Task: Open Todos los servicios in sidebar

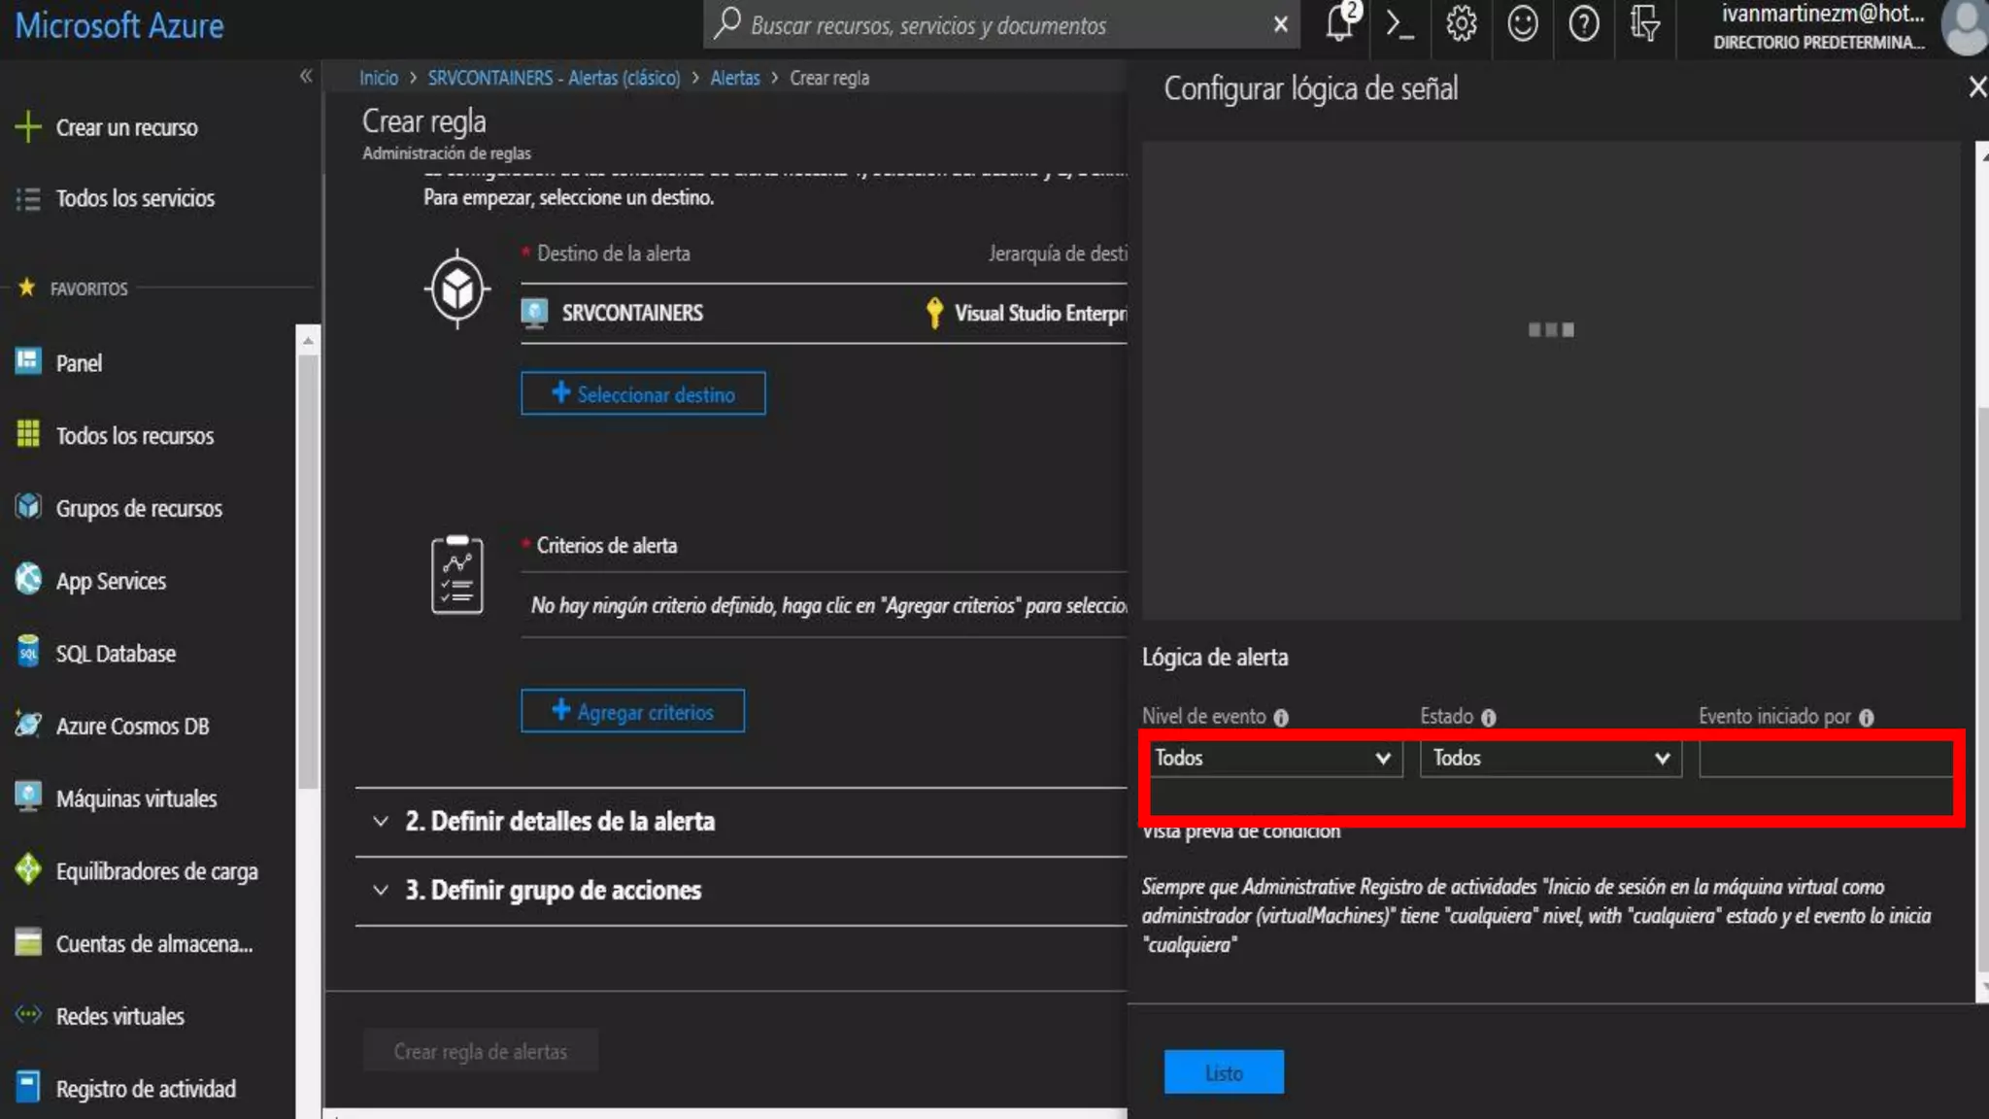Action: tap(135, 198)
